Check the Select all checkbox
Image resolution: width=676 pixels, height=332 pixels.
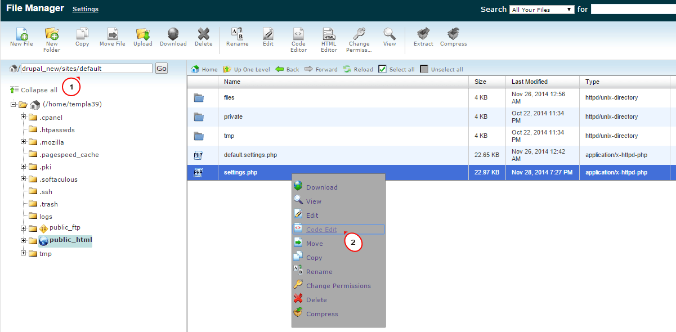click(383, 69)
